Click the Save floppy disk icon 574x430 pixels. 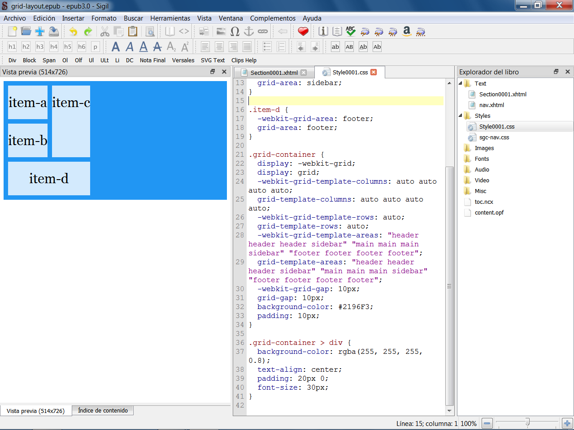tap(54, 31)
